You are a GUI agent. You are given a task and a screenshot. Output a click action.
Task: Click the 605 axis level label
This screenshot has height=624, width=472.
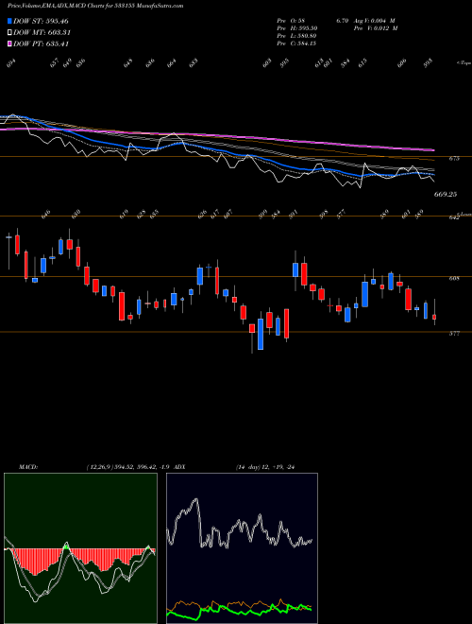tap(454, 279)
